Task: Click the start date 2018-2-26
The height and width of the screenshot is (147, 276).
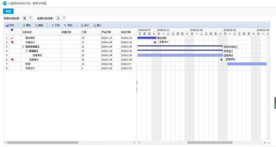Action: (107, 64)
